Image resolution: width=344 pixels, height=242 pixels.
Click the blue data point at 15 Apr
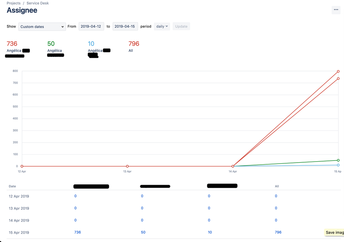pyautogui.click(x=338, y=165)
